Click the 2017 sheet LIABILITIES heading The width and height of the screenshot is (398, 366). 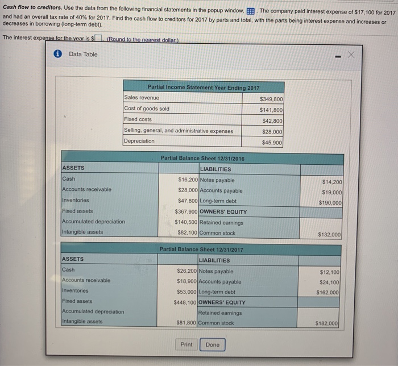[x=214, y=260]
